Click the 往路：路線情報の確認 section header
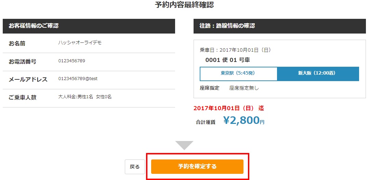This screenshot has height=180, width=369. click(x=227, y=26)
